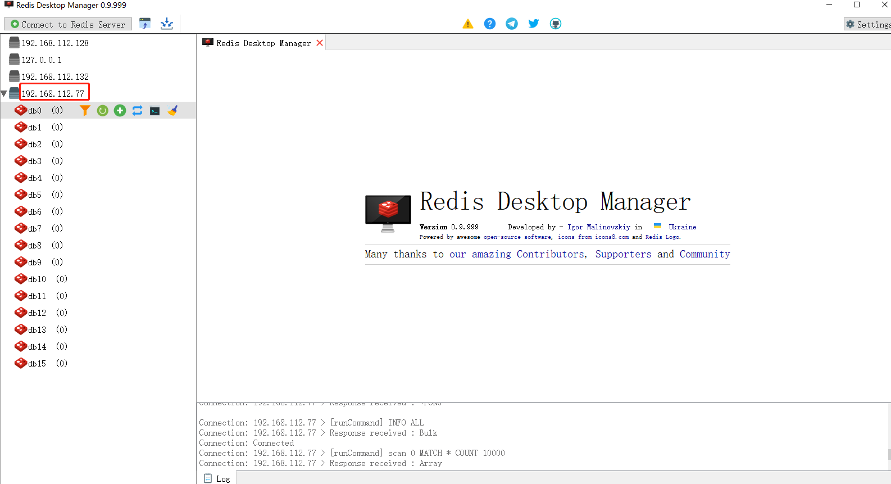
Task: Minimize the Redis Desktop Manager window
Action: point(829,5)
